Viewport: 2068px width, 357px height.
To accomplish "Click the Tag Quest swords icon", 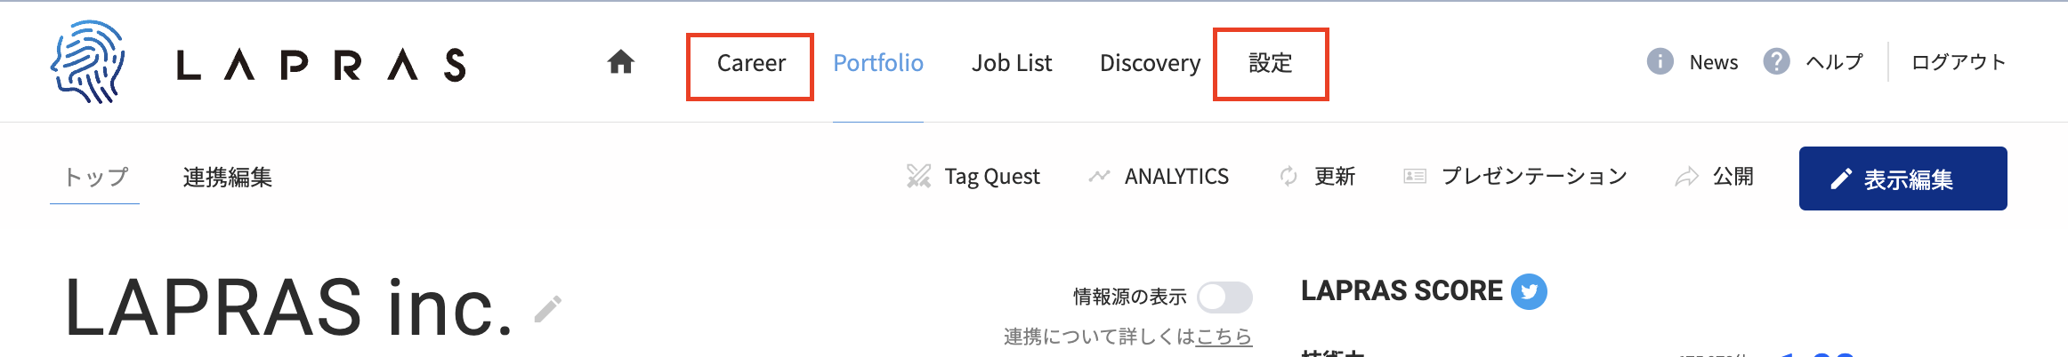I will 918,176.
